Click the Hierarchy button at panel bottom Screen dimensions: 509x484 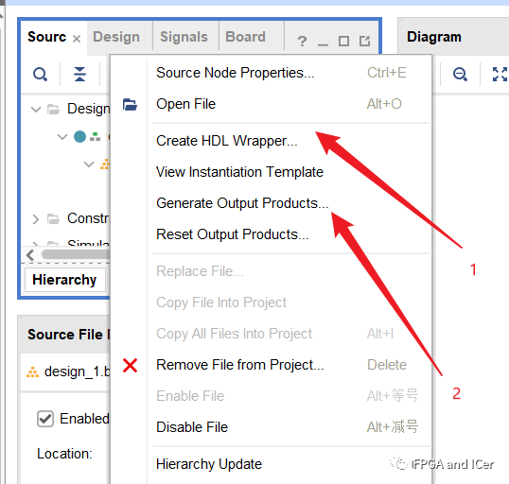coord(64,280)
